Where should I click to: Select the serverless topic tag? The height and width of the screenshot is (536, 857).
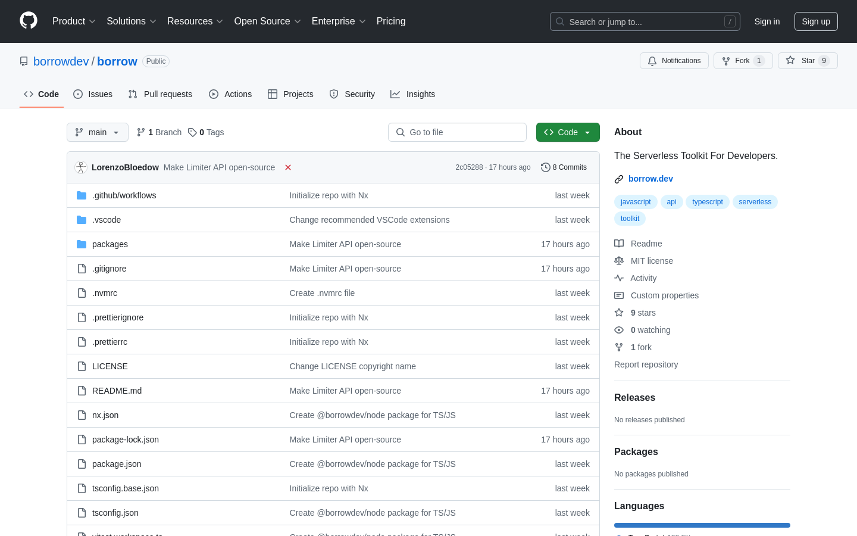(x=755, y=202)
